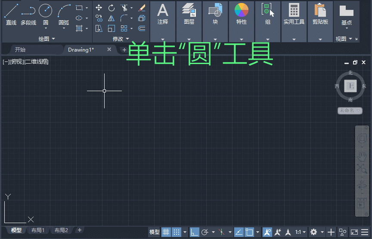Open the 特性 ribbon panel
Viewport: 372px width, 239px height.
(242, 21)
